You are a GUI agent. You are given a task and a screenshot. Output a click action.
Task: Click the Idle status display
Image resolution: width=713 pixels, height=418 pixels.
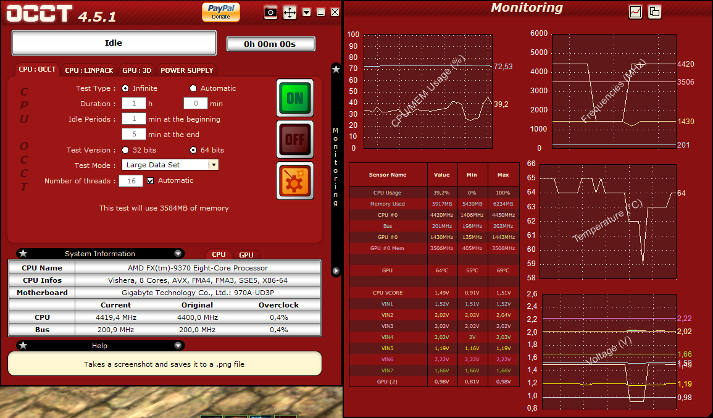(x=114, y=43)
